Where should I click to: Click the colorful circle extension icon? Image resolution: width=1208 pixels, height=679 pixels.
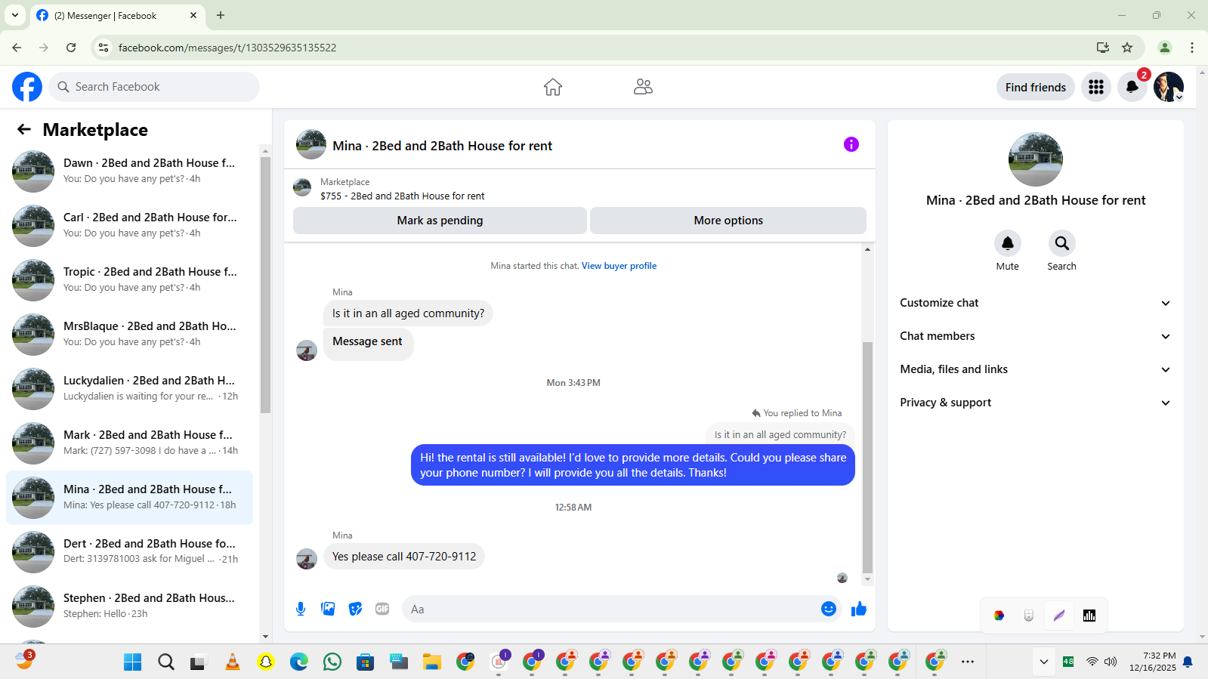[999, 616]
